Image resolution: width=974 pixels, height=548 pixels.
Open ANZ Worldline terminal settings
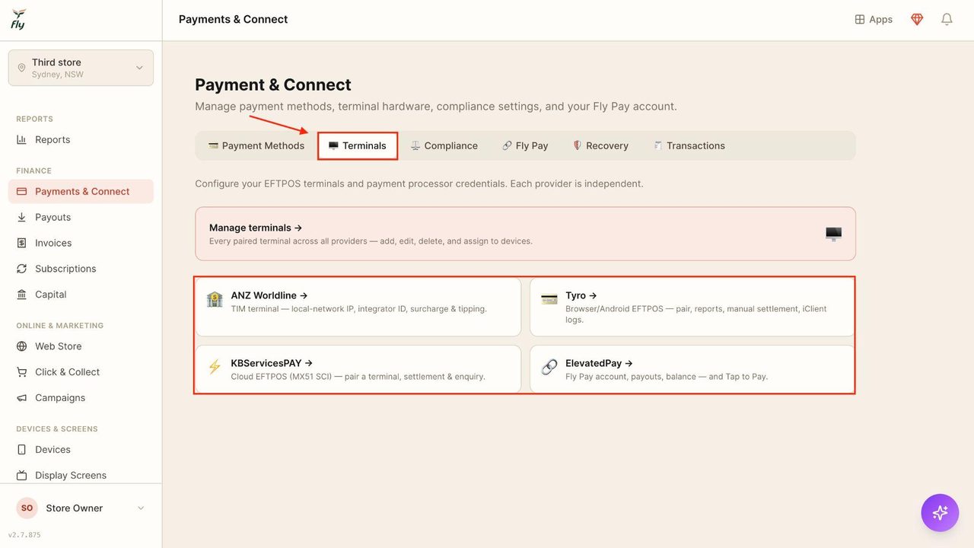[358, 306]
